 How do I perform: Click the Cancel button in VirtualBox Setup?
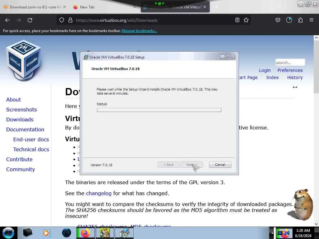[x=220, y=165]
